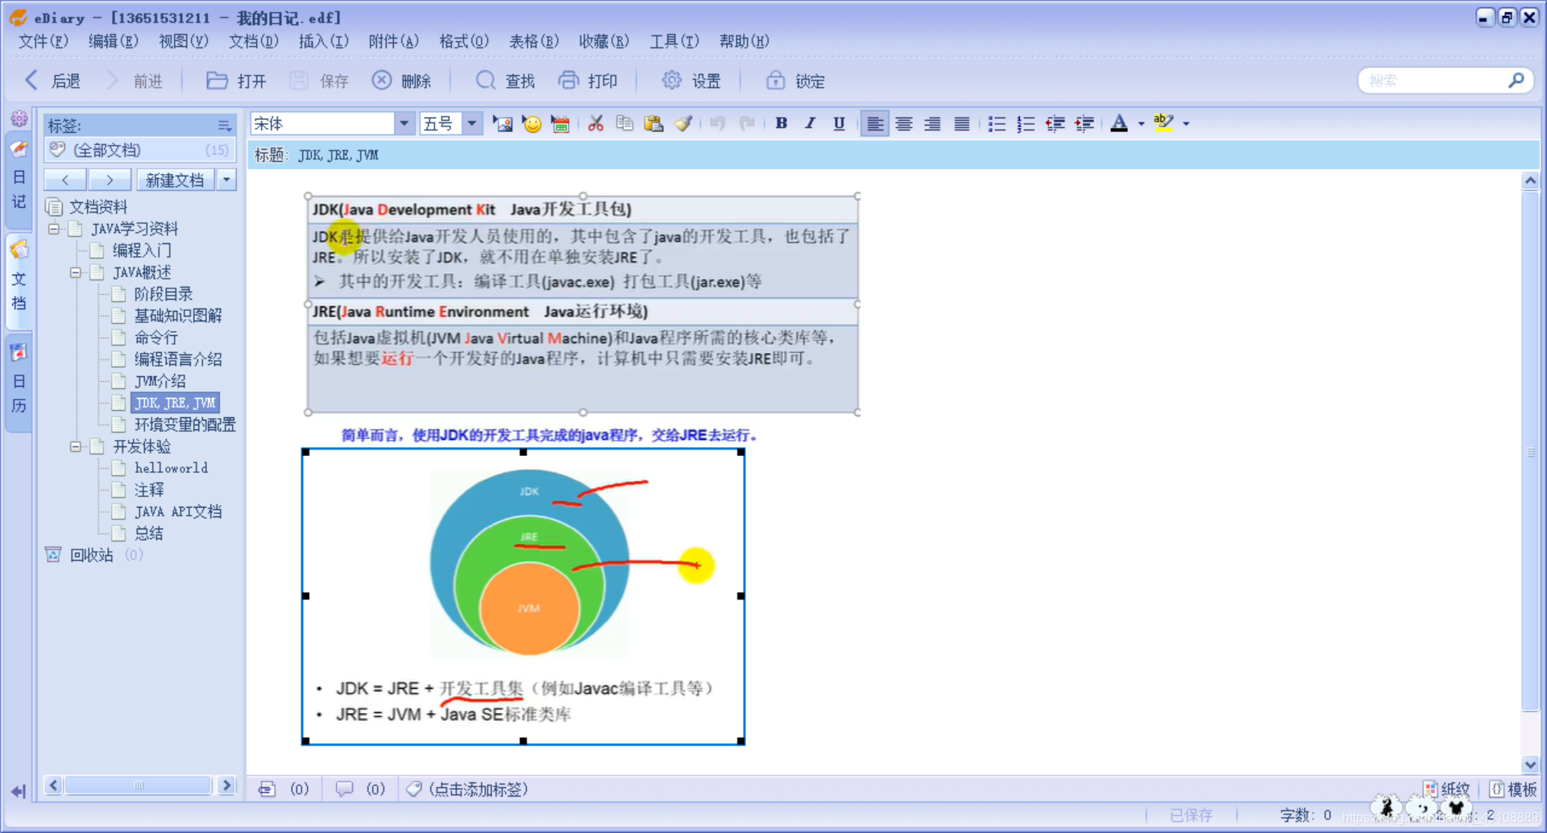Undo the last edit
The width and height of the screenshot is (1547, 833).
click(717, 123)
